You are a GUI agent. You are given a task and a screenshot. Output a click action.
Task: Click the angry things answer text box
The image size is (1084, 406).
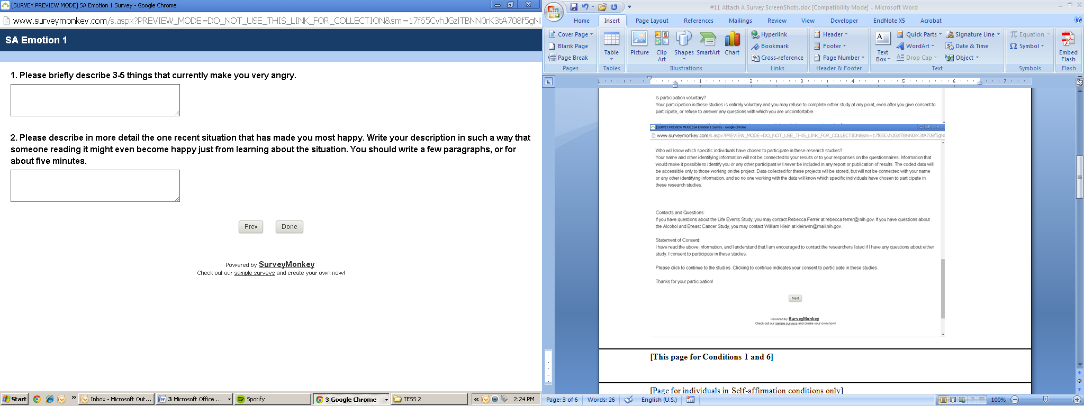(95, 100)
